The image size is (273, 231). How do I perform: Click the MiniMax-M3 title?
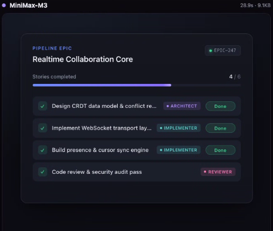click(x=28, y=5)
